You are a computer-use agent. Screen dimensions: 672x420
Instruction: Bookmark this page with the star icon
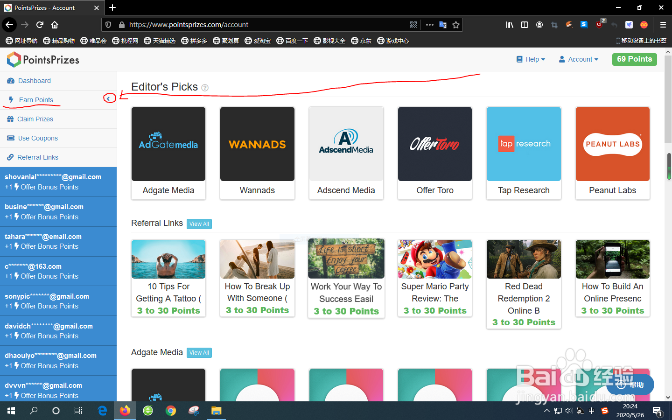click(x=456, y=25)
